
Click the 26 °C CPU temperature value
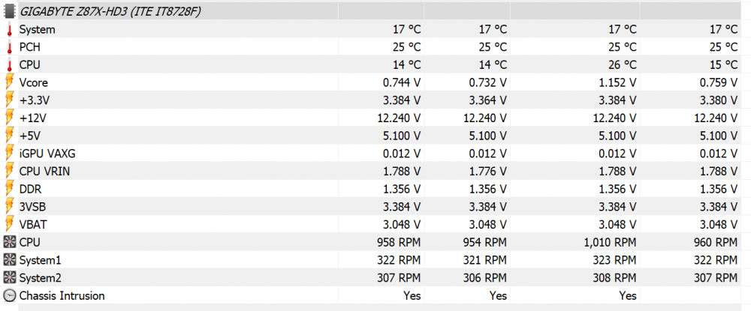pyautogui.click(x=623, y=65)
